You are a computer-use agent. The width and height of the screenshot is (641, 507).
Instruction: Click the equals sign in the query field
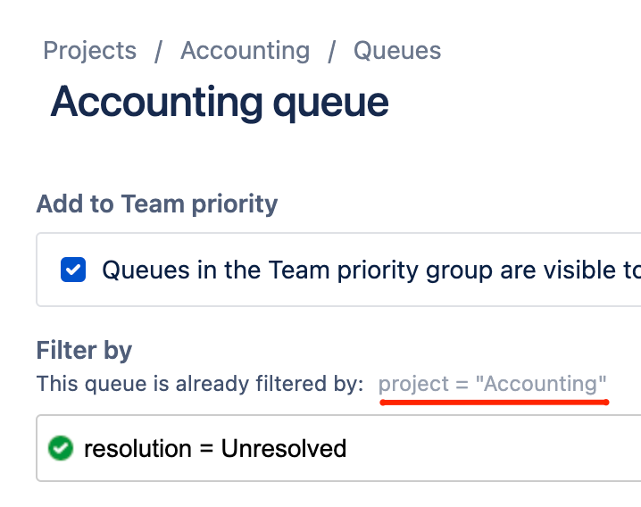(206, 448)
